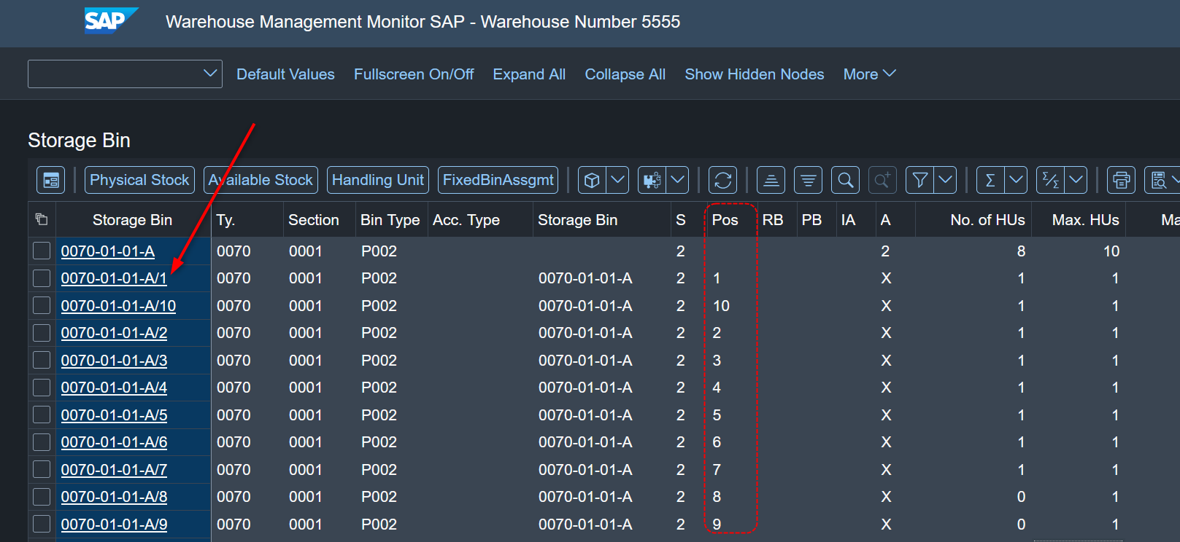The height and width of the screenshot is (542, 1180).
Task: Expand the dropdown arrow next to the filter icon
Action: tap(946, 180)
